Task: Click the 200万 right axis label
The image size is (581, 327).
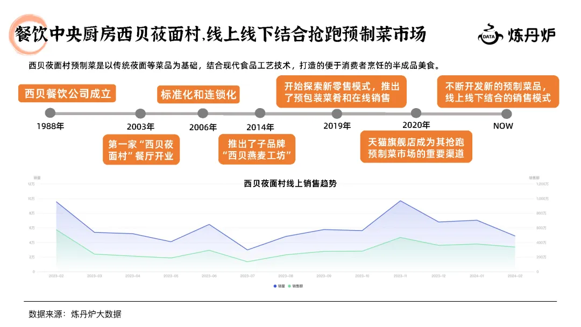Action: pos(541,257)
